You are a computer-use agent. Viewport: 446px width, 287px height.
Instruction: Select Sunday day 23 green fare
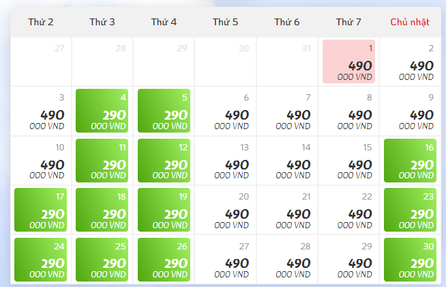[x=410, y=210]
